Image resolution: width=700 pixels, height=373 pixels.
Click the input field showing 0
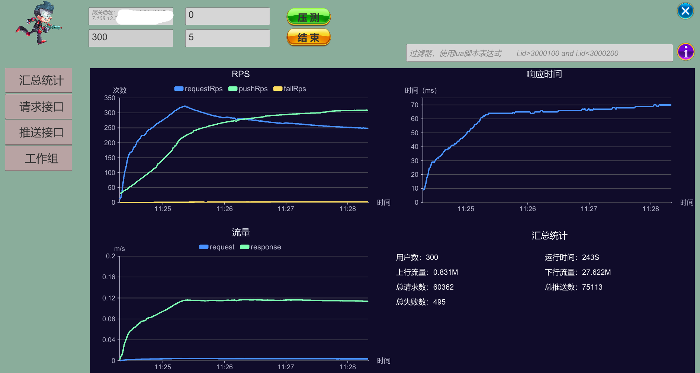tap(227, 16)
